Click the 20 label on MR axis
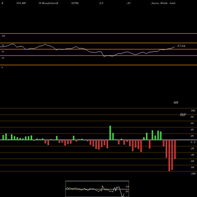The height and width of the screenshot is (197, 197). [192, 136]
